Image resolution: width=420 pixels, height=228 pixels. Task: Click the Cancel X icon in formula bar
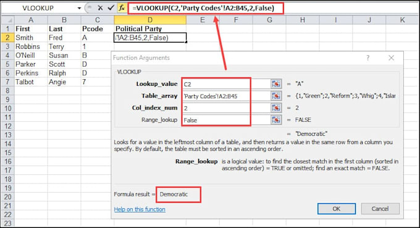point(100,8)
